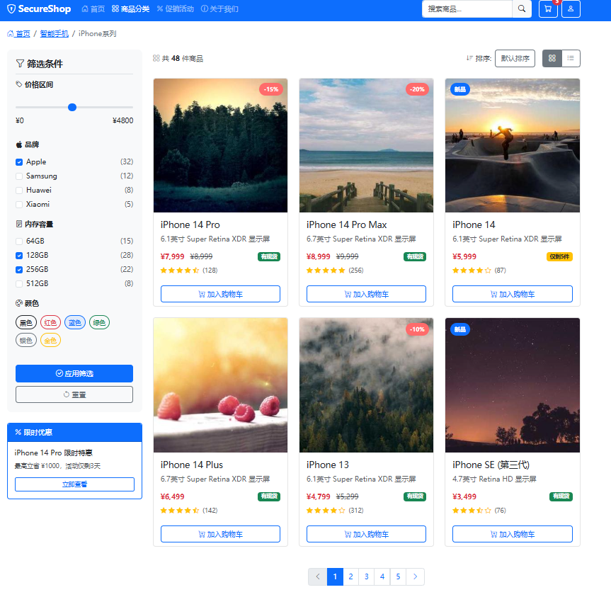
Task: Click the 应用筛选 apply button
Action: click(x=74, y=373)
